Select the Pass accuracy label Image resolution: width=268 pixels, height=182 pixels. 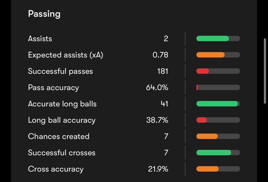point(53,88)
